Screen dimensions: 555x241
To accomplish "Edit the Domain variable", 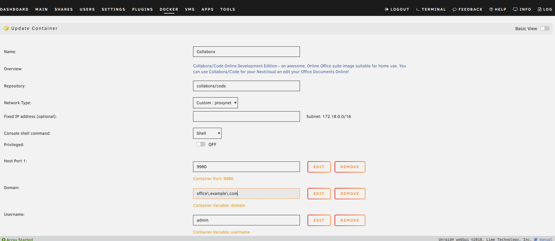I will 319,193.
